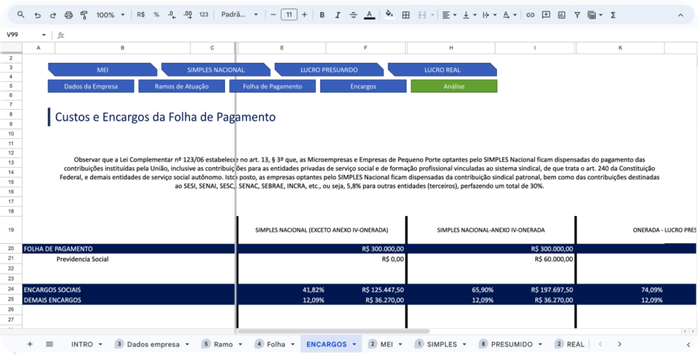Click the search menus magnifier icon
The height and width of the screenshot is (355, 698).
(x=21, y=15)
